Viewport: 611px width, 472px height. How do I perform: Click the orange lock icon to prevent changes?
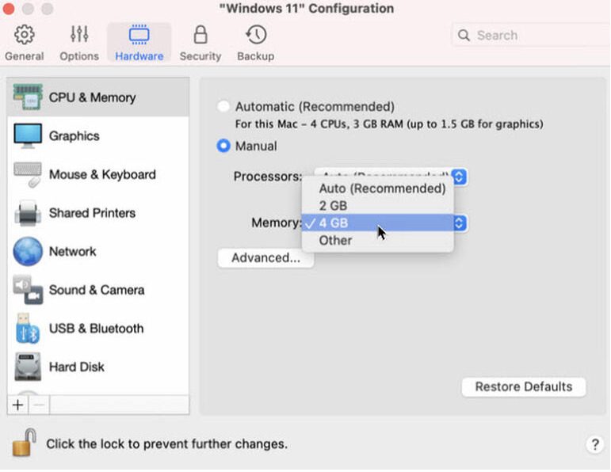24,442
